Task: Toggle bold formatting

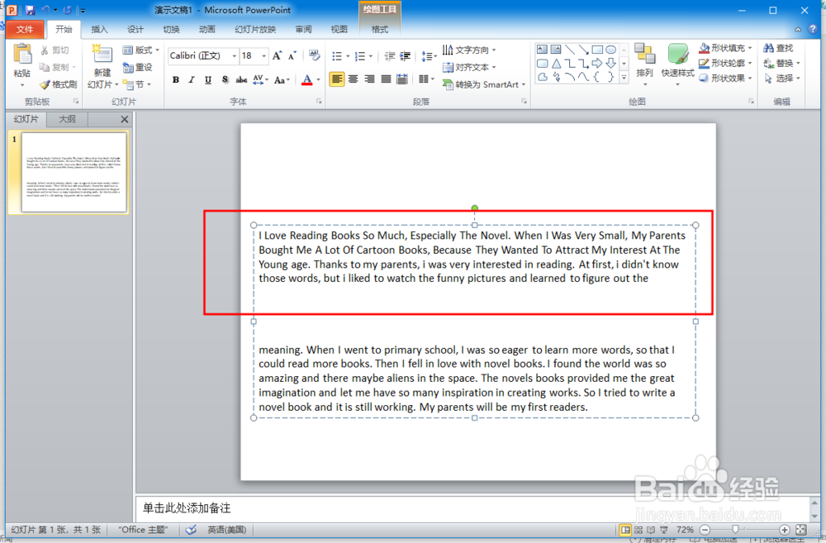Action: point(176,79)
